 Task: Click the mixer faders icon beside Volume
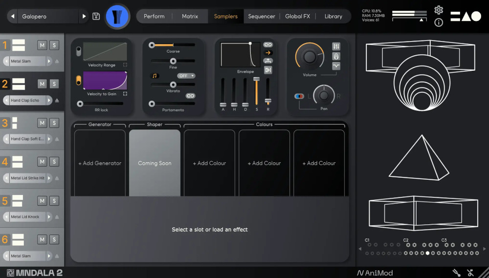click(336, 46)
